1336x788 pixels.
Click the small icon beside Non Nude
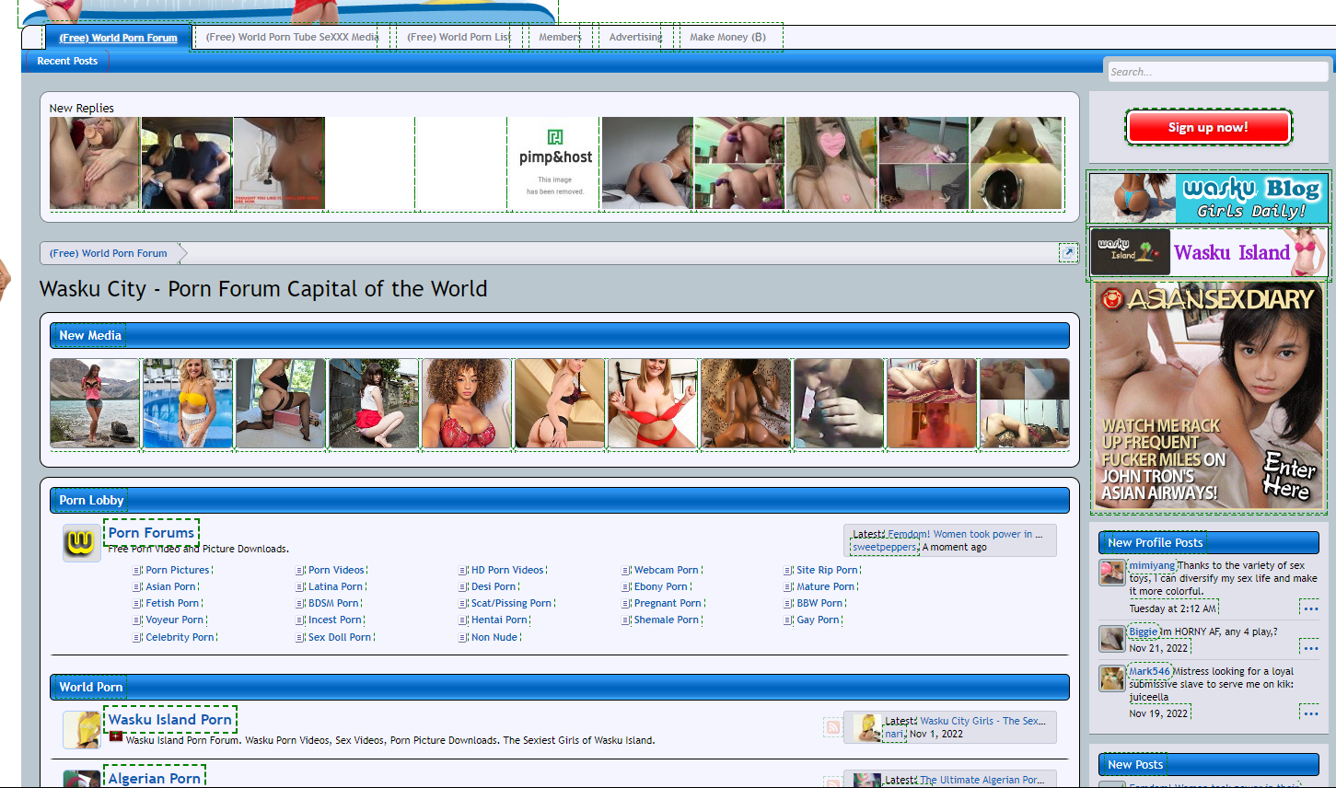pos(463,637)
